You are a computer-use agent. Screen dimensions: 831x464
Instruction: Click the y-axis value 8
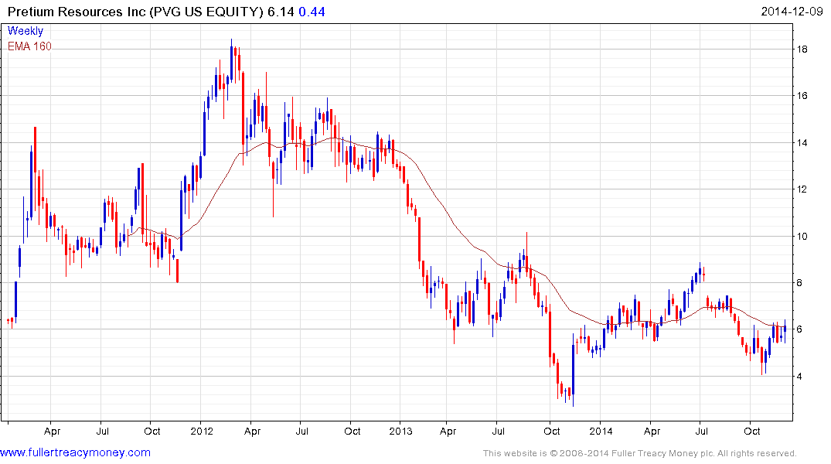tap(800, 282)
